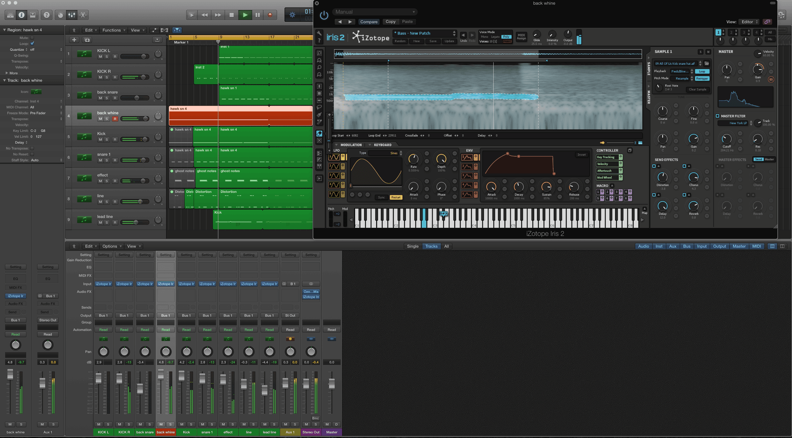
Task: Click the Play transport button
Action: (x=245, y=15)
